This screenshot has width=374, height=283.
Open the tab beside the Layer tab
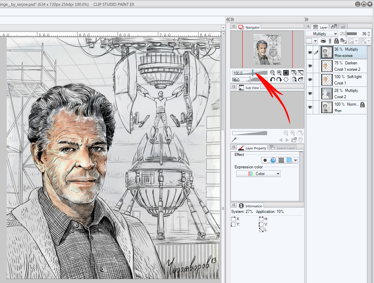pos(334,27)
